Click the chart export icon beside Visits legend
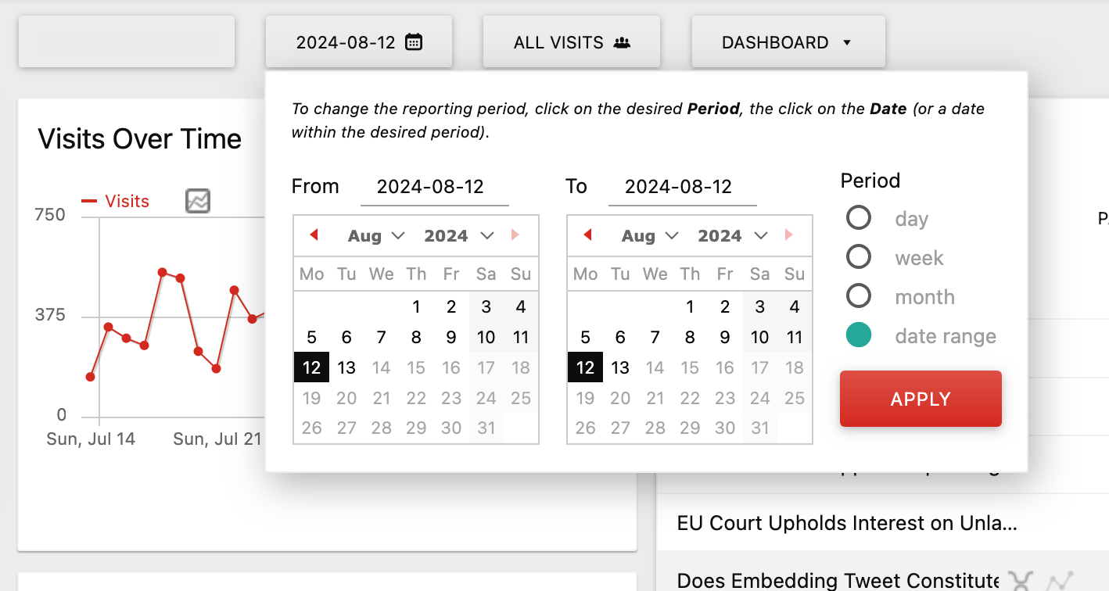 point(198,201)
